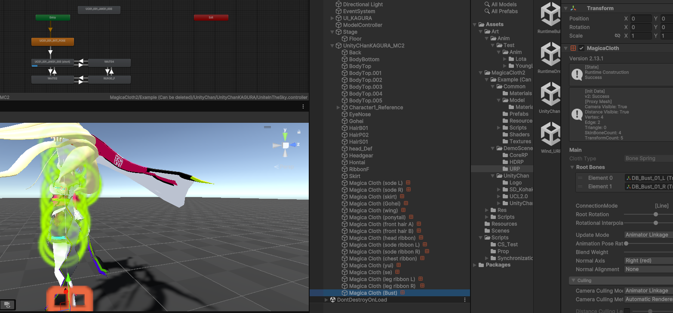The image size is (673, 313).
Task: Click the drag handle of Element 0
Action: pos(580,178)
